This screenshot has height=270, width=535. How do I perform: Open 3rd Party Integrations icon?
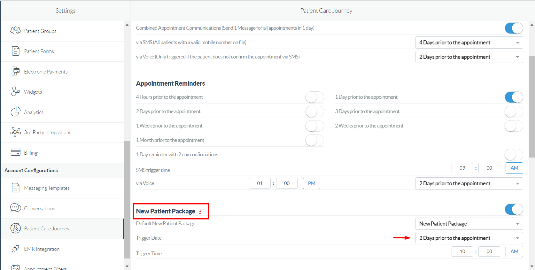(15, 132)
